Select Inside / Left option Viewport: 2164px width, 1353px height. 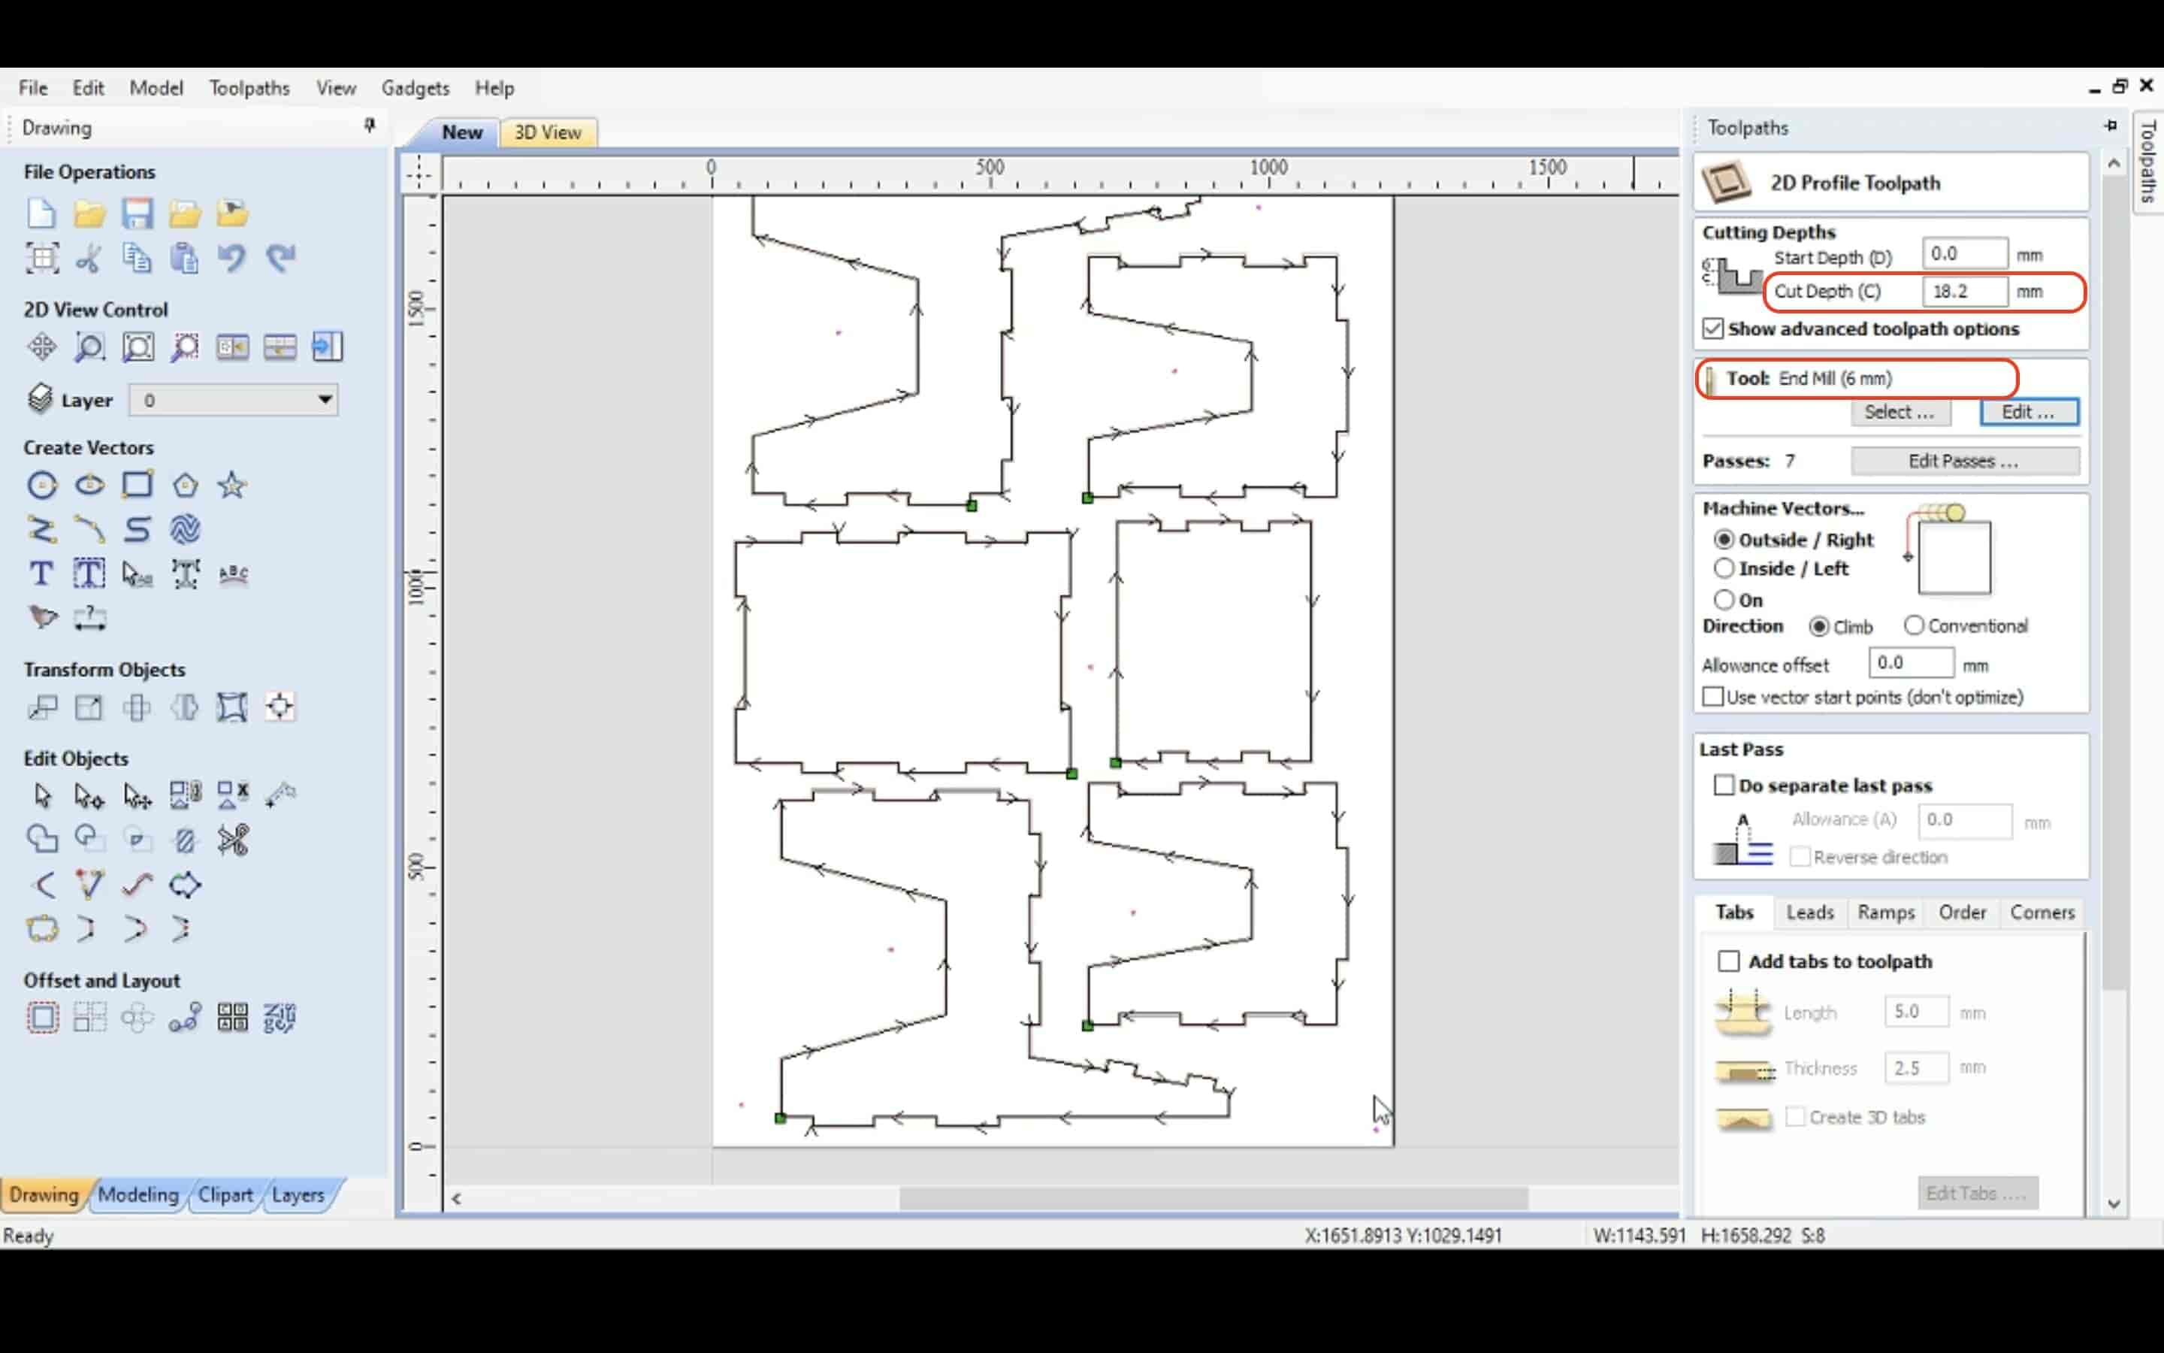click(1724, 568)
